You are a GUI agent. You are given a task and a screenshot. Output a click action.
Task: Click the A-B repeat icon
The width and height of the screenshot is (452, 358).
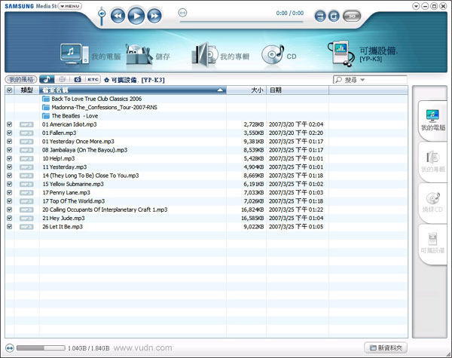click(182, 13)
